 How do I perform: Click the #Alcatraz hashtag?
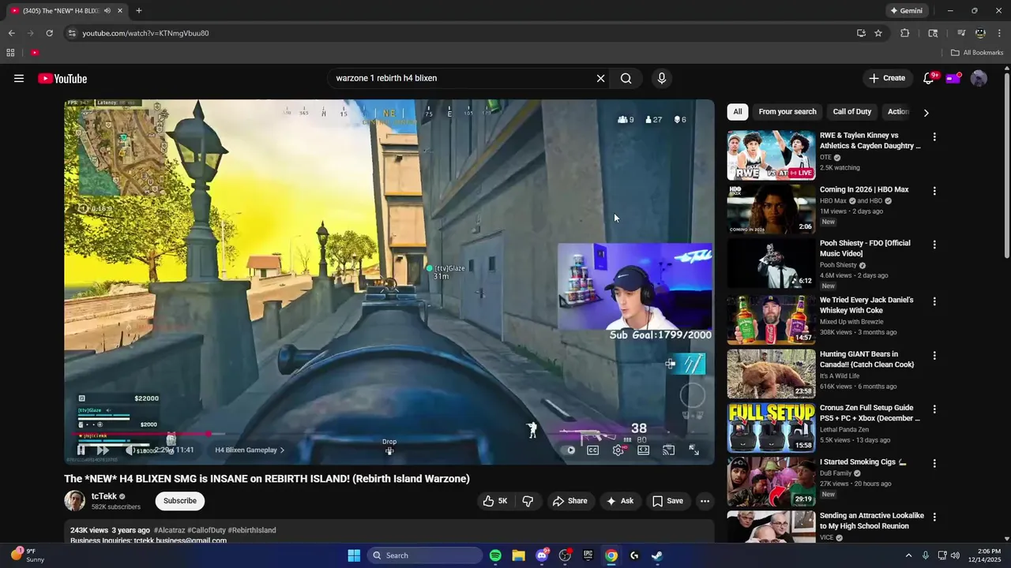click(x=169, y=530)
